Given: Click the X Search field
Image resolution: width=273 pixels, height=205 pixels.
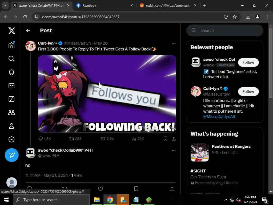Looking at the screenshot, I should [224, 30].
